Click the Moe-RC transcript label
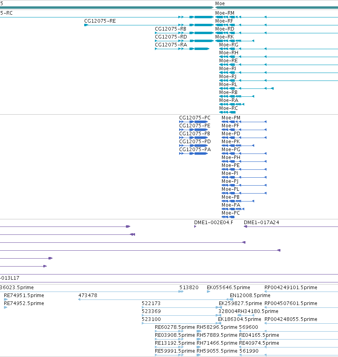The height and width of the screenshot is (357, 338). click(228, 108)
